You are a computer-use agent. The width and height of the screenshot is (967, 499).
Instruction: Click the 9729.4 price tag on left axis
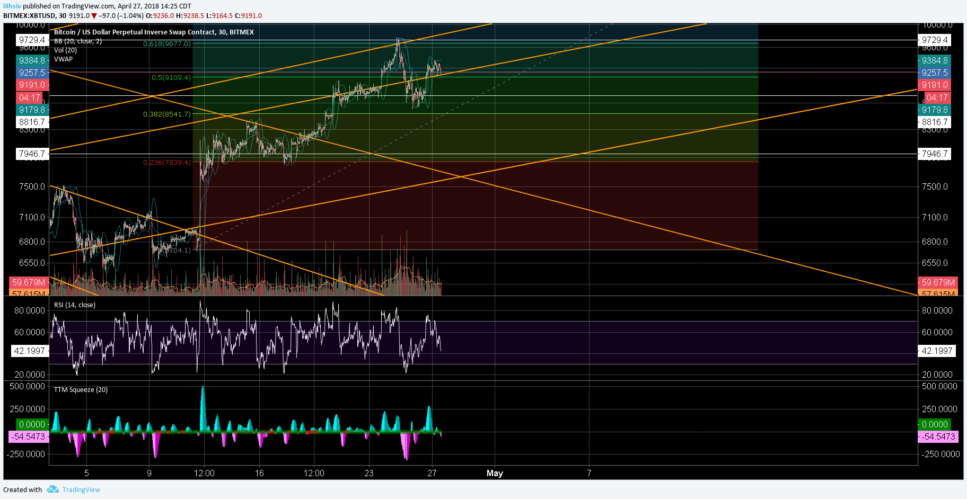coord(32,40)
